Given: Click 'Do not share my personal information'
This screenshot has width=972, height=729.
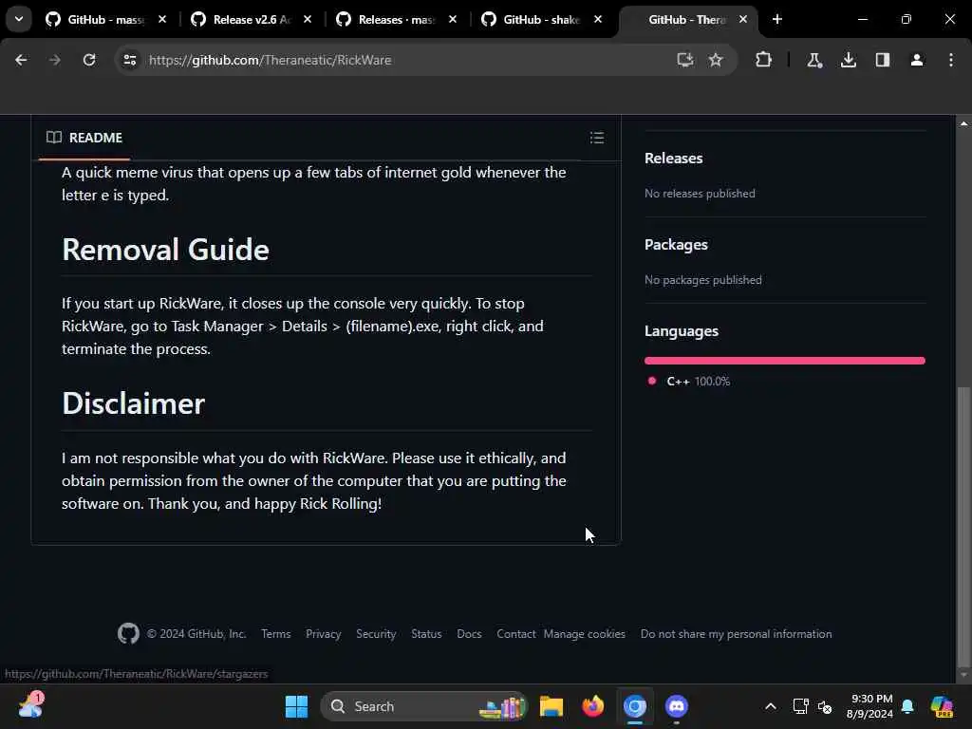Looking at the screenshot, I should coord(736,633).
